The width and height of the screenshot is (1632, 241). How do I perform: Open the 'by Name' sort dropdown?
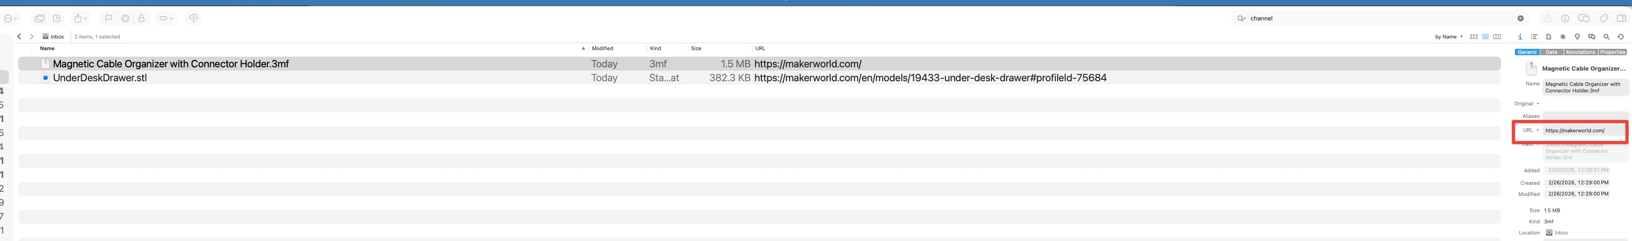[1448, 37]
